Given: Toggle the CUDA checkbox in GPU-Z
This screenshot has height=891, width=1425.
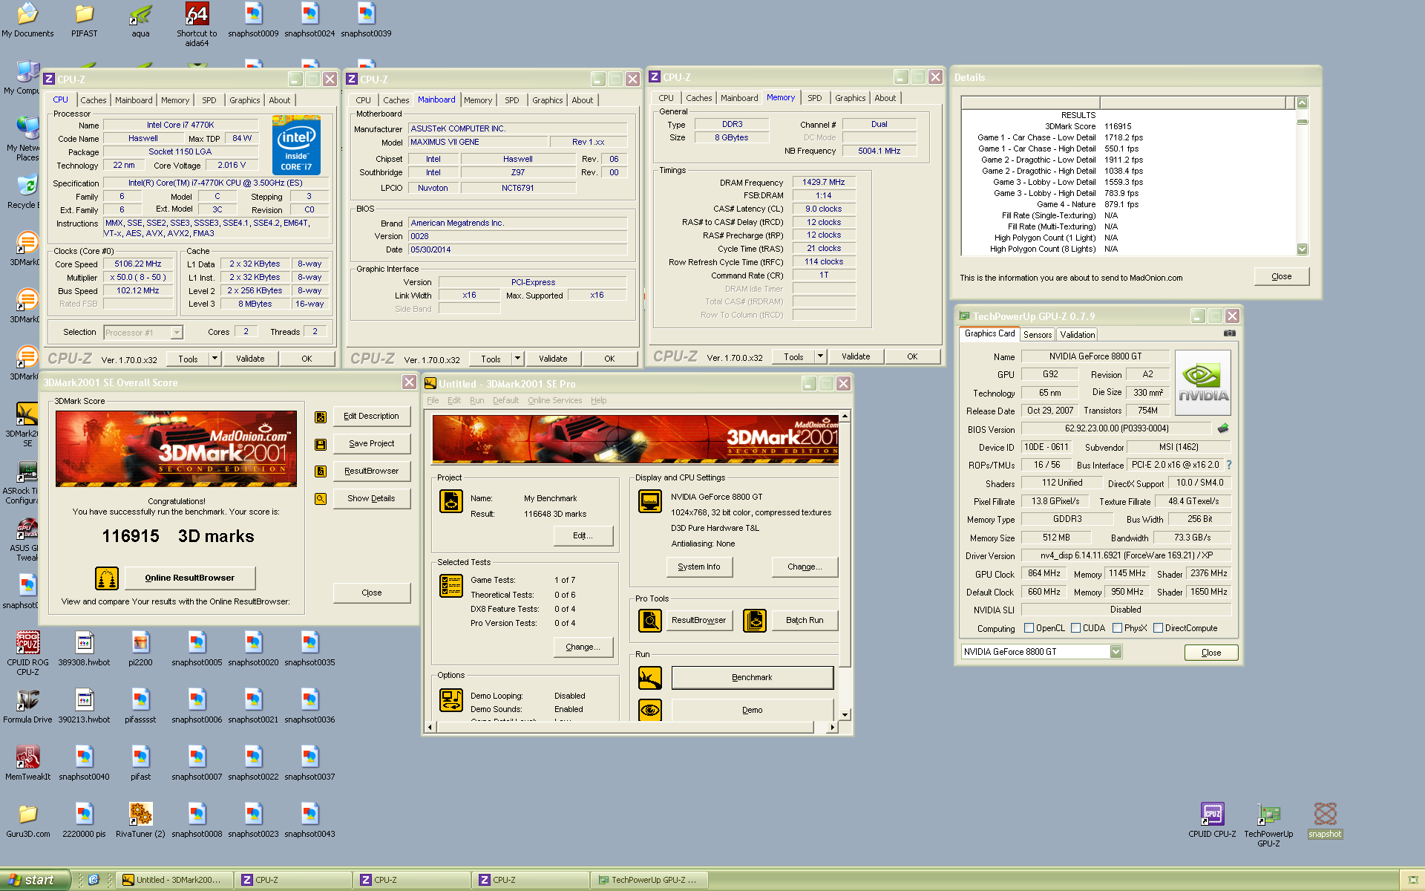Looking at the screenshot, I should [1075, 628].
